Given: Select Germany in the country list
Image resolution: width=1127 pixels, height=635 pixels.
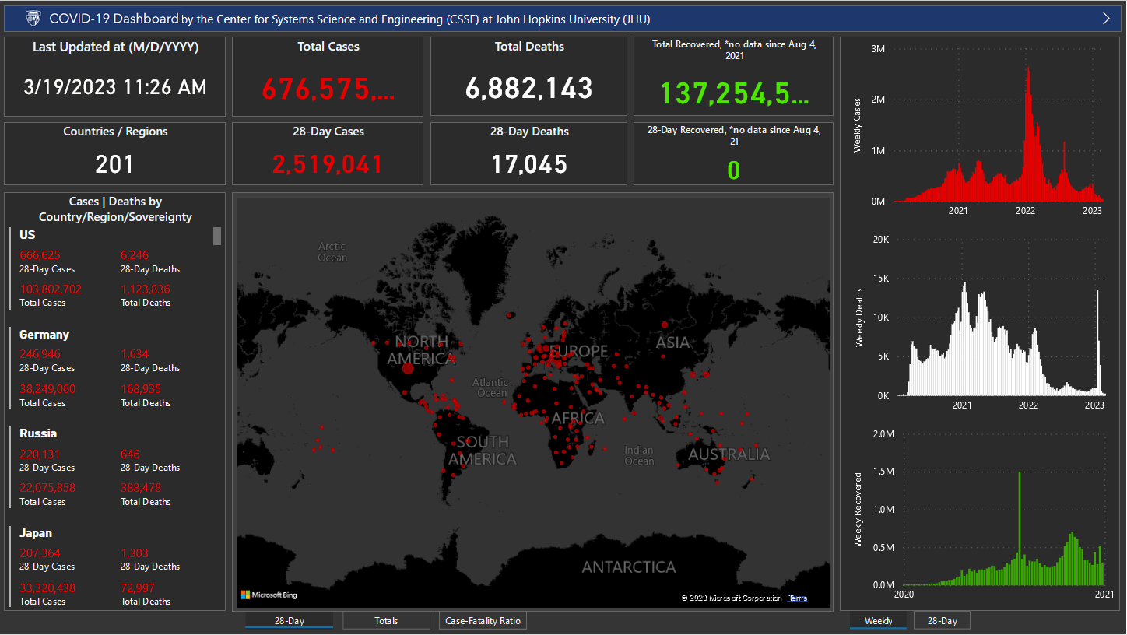Looking at the screenshot, I should tap(44, 335).
